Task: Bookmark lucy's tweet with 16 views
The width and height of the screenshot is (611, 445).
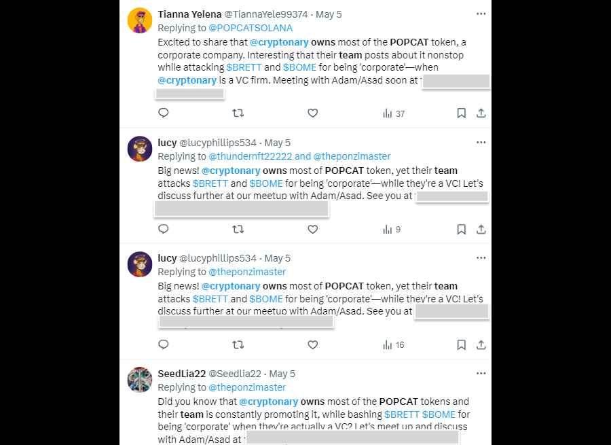Action: (x=461, y=345)
